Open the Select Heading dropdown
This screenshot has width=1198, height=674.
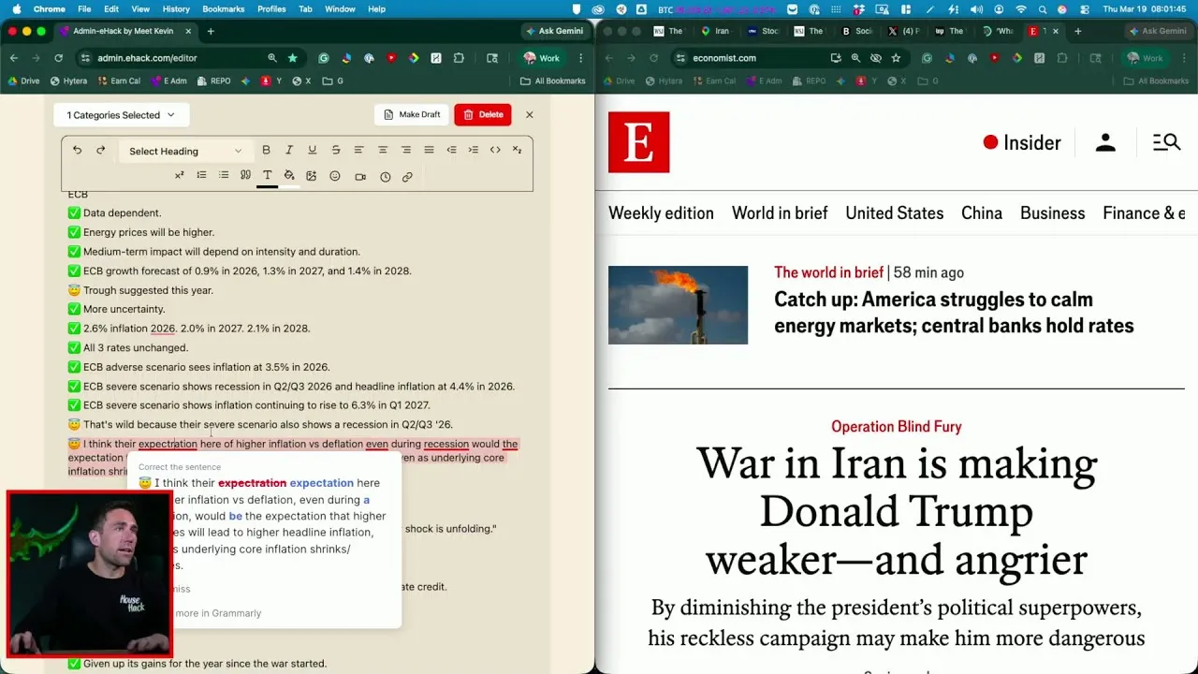184,151
